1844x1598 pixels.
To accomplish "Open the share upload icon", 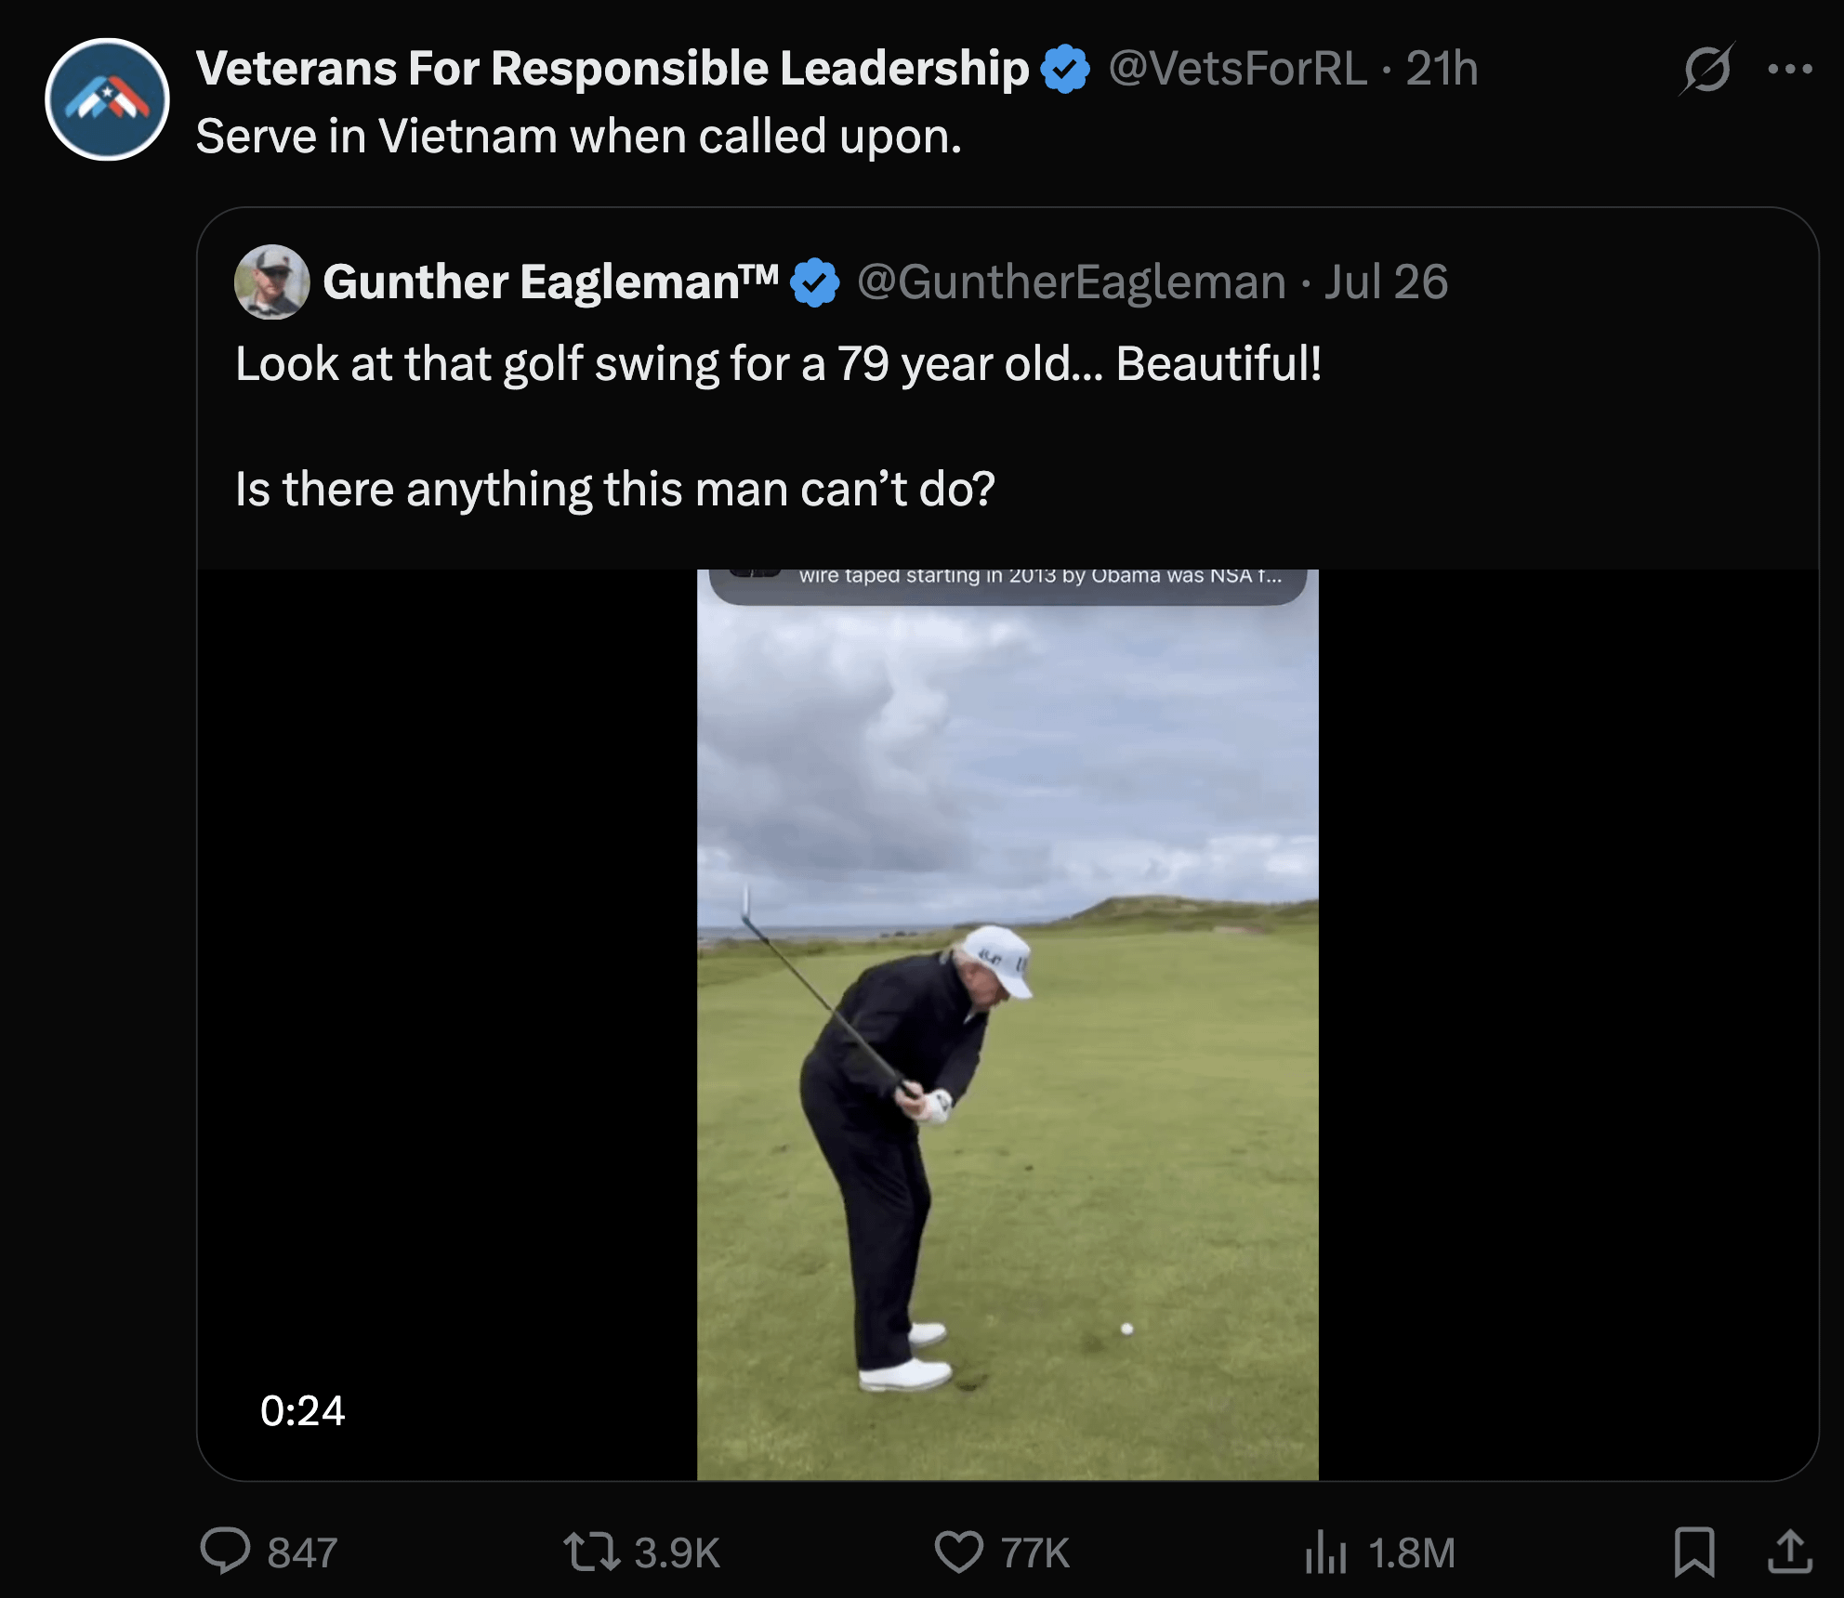I will 1790,1552.
